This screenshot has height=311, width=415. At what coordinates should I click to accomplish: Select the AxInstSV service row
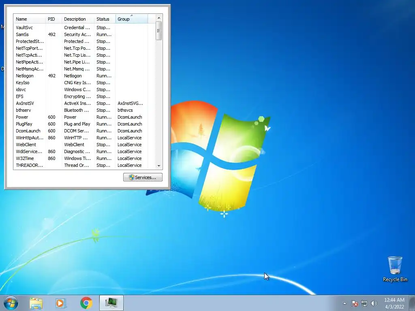[81, 103]
